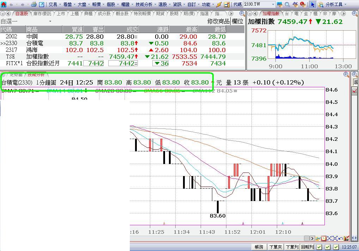
Task: Open the 交易 menu
Action: point(53,4)
